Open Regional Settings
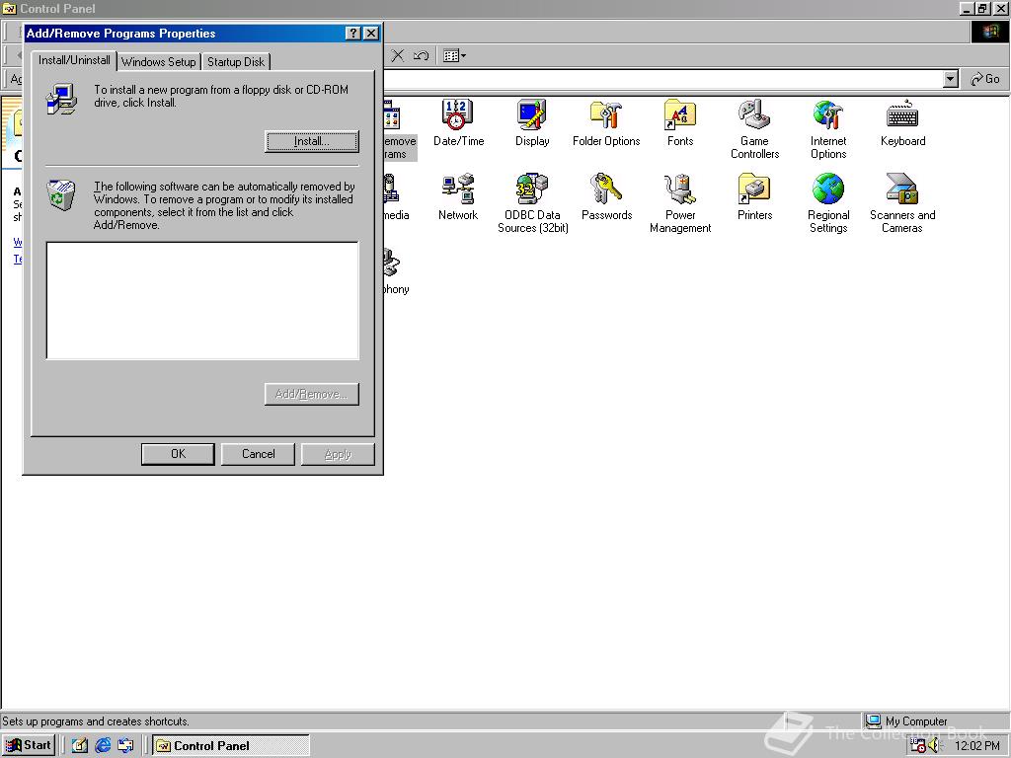 coord(828,189)
